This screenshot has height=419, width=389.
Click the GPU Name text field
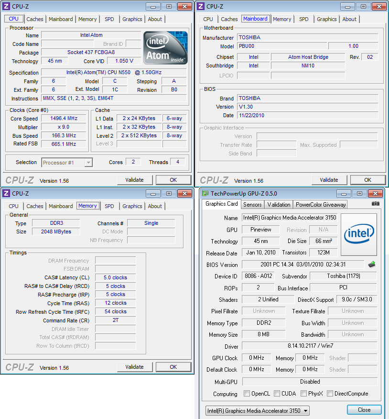tap(289, 218)
